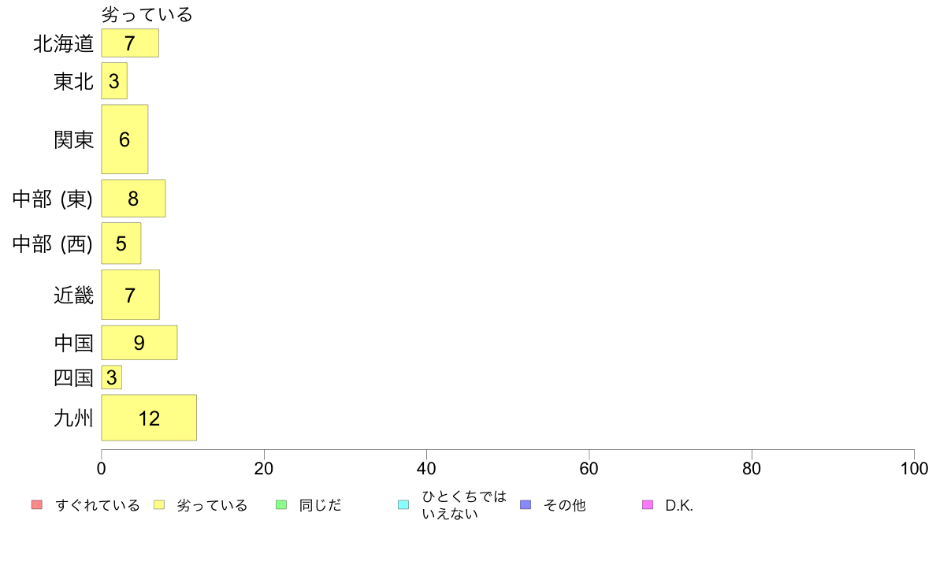Screen dimensions: 936x580
Task: Select the 九州 bar showing 12
Action: [x=149, y=418]
